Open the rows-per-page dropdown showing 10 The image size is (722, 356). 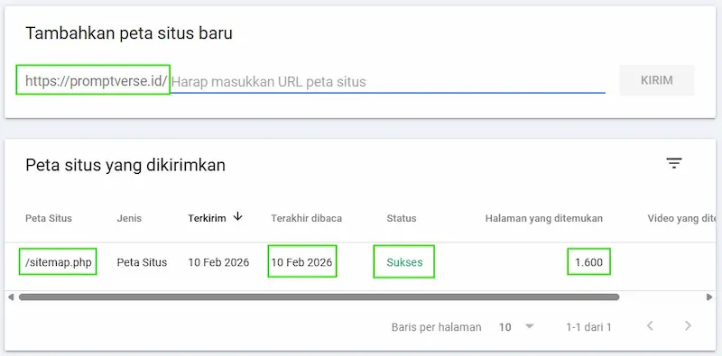click(516, 327)
